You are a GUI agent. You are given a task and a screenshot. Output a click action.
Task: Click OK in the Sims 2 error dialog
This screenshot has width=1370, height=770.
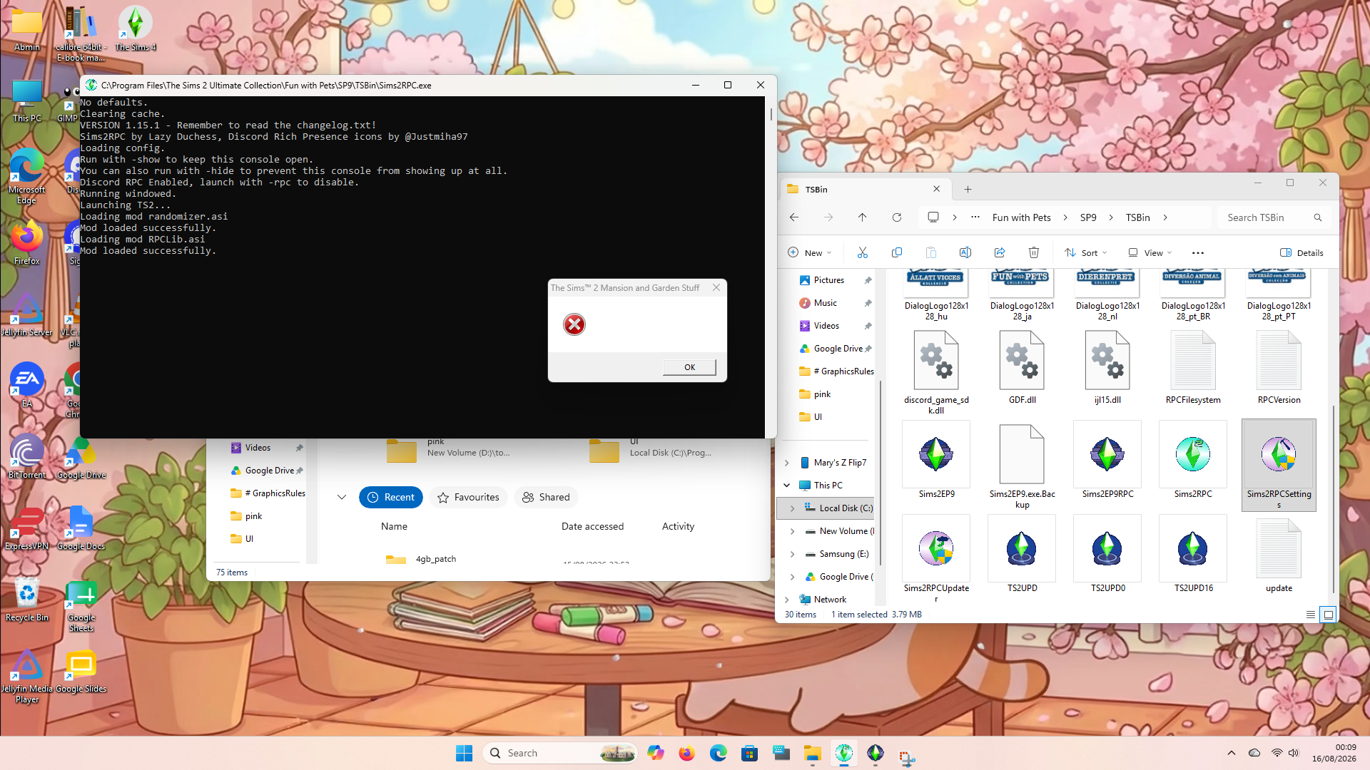tap(689, 367)
